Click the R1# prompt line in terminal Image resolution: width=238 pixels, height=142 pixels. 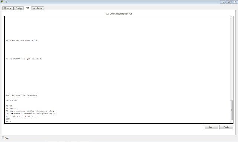coord(8,122)
